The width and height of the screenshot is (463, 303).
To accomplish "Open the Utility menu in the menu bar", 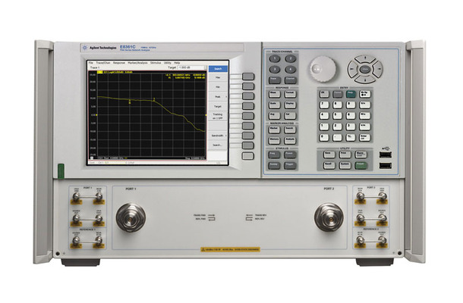I will coord(168,63).
